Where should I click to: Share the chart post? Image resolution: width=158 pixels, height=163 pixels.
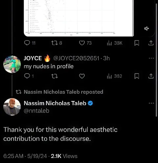coord(151,43)
